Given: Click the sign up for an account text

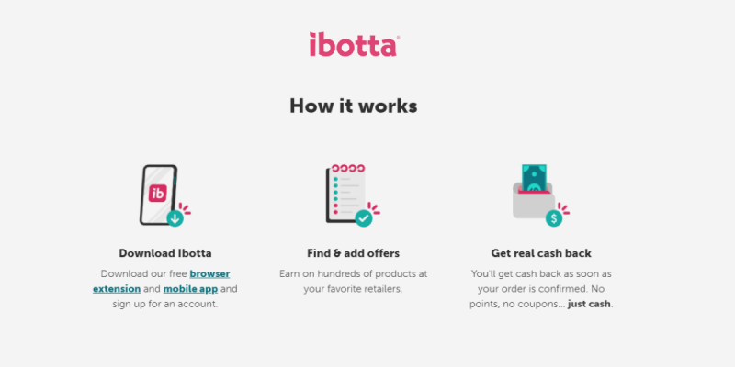Looking at the screenshot, I should [165, 304].
